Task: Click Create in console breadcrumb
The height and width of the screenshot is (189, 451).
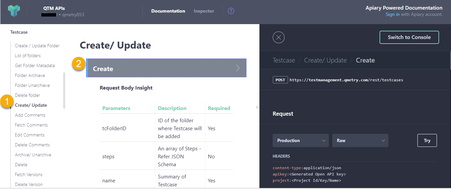Action: [x=365, y=60]
